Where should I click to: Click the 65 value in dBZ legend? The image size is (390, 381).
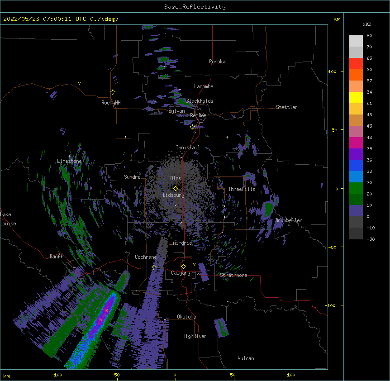(x=369, y=58)
